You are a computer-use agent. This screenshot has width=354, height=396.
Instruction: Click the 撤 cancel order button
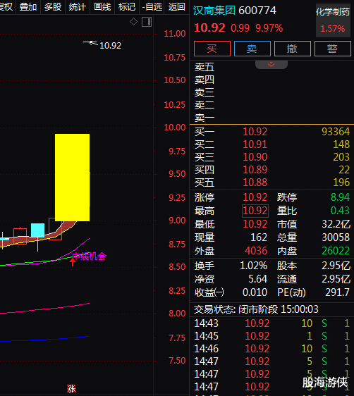(x=293, y=49)
